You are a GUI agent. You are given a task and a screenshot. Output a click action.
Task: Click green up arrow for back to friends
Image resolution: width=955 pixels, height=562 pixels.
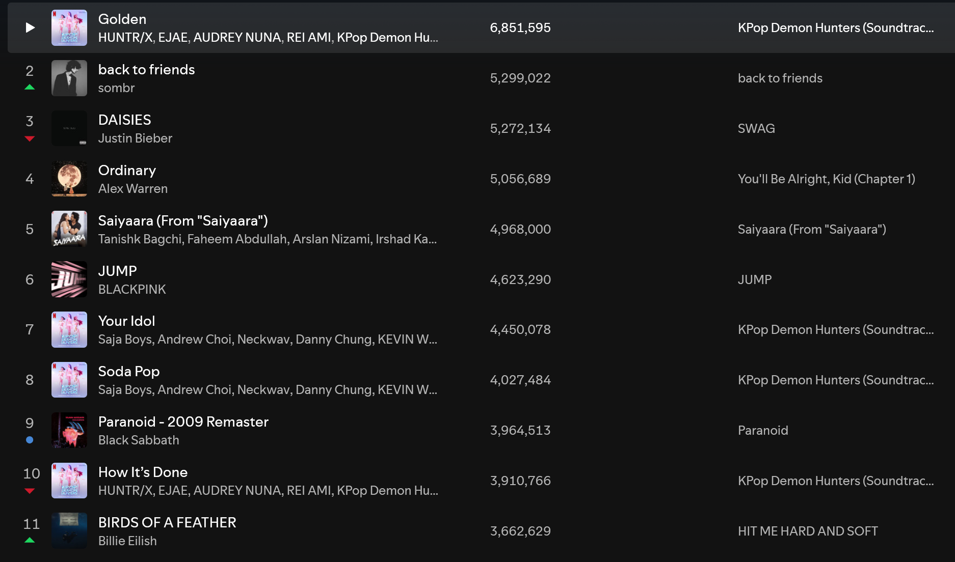pos(30,87)
